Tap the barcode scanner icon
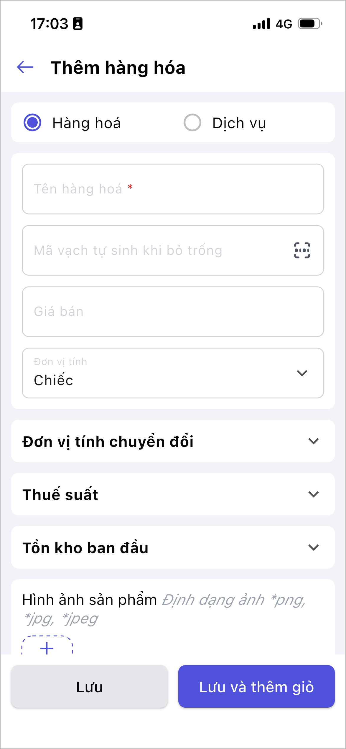This screenshot has width=346, height=749. pos(302,250)
